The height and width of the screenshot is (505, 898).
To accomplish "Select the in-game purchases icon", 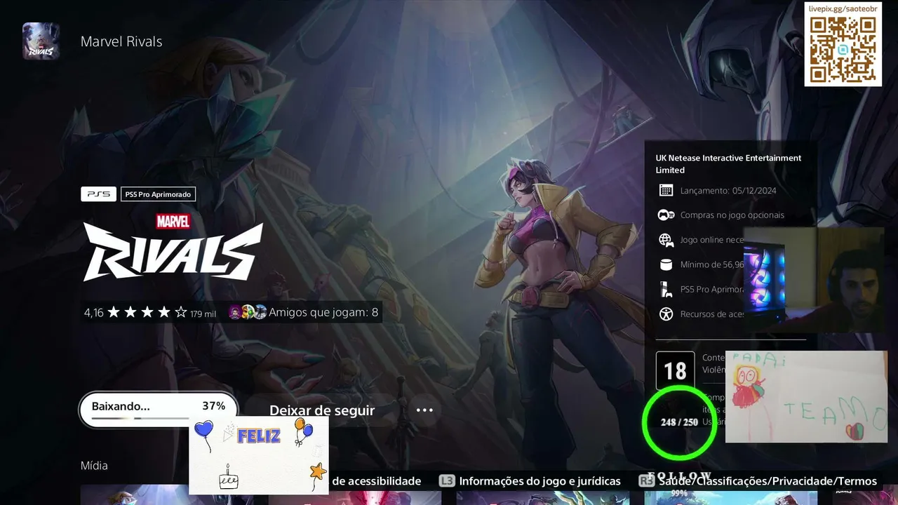I will point(666,215).
